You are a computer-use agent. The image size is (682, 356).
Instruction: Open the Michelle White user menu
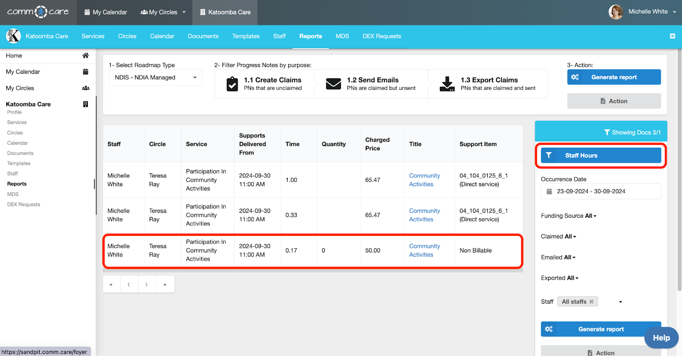tap(647, 12)
